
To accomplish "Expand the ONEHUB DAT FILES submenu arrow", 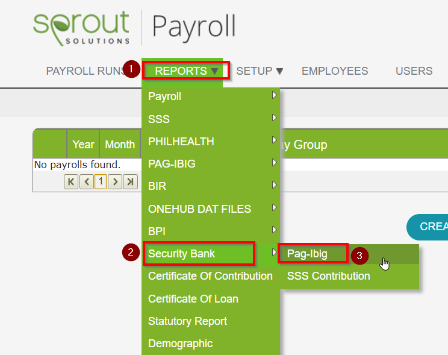I will pos(275,207).
